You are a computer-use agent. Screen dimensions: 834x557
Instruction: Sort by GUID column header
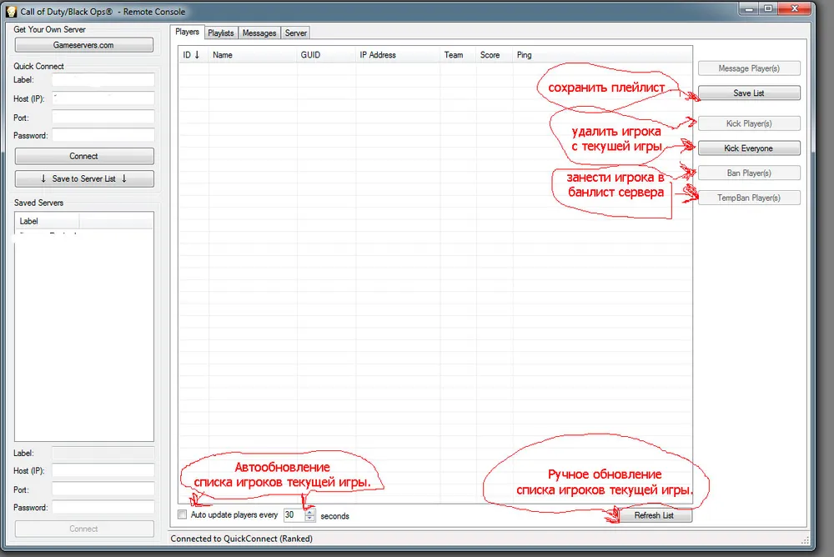pos(326,55)
